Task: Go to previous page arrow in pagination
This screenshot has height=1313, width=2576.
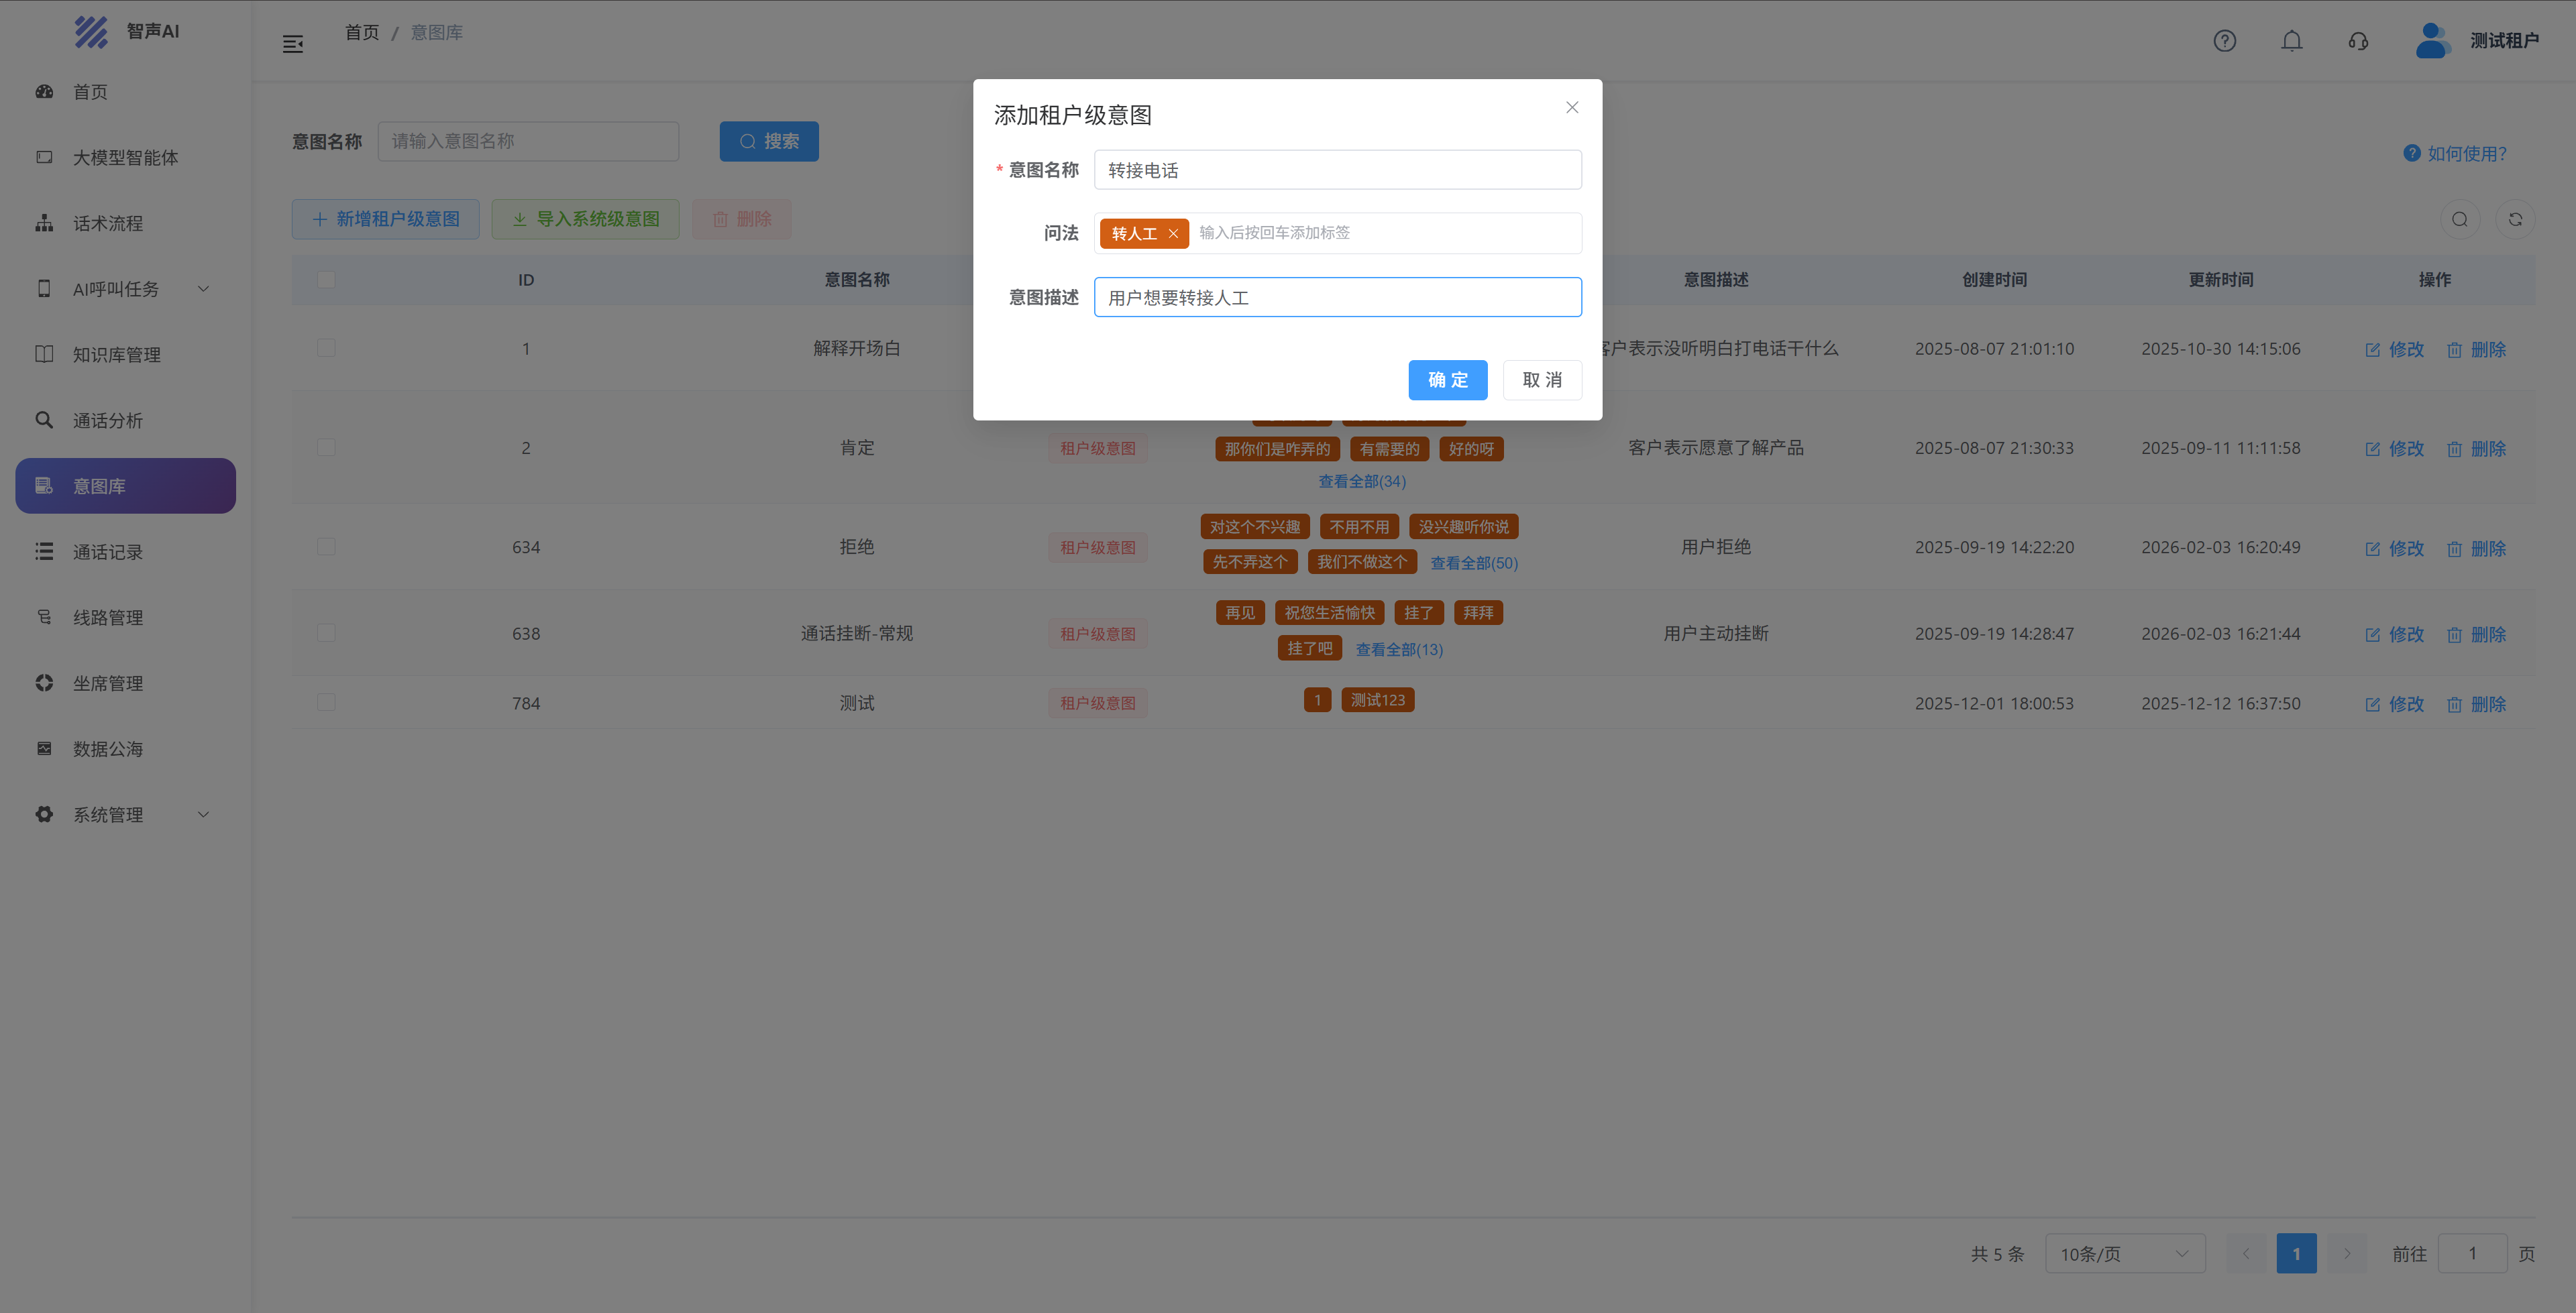Action: [x=2245, y=1253]
